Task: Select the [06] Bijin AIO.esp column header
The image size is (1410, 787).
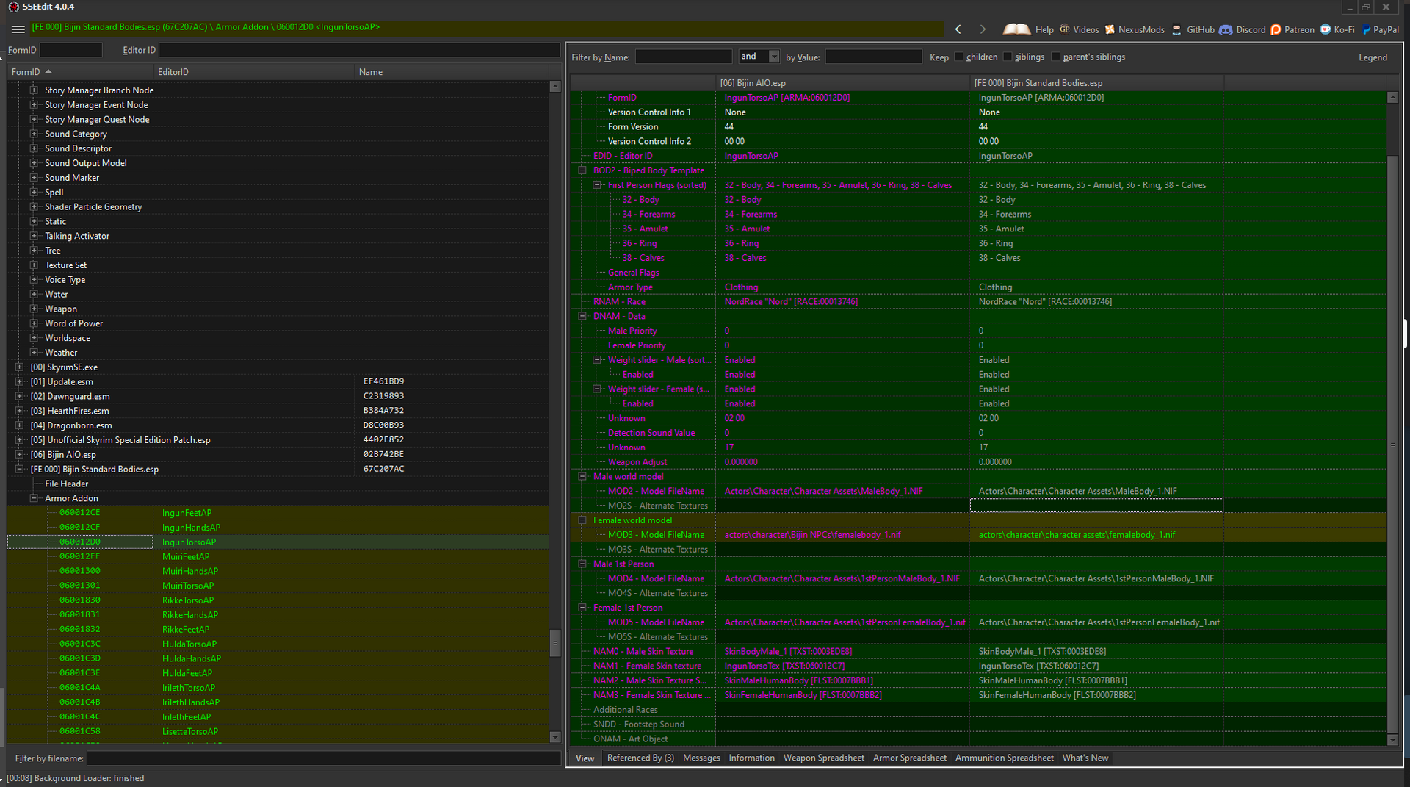Action: [x=842, y=83]
